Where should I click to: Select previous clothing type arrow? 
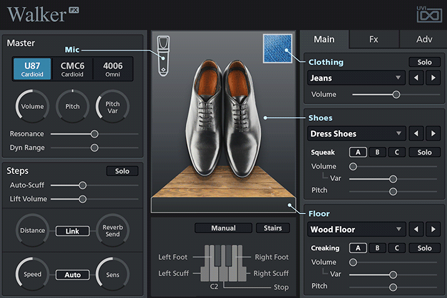point(416,78)
